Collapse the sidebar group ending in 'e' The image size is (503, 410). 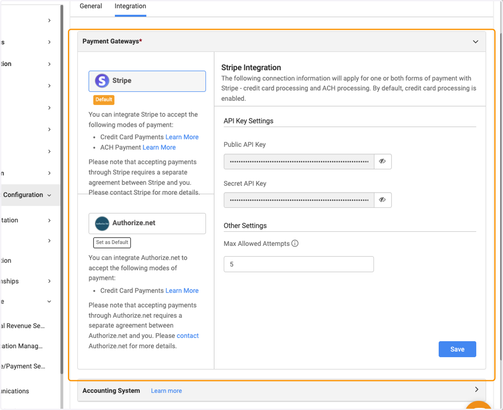pyautogui.click(x=49, y=301)
